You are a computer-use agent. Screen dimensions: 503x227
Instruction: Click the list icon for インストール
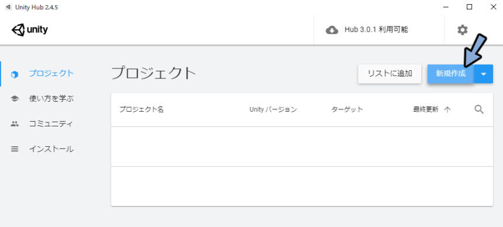pos(15,149)
